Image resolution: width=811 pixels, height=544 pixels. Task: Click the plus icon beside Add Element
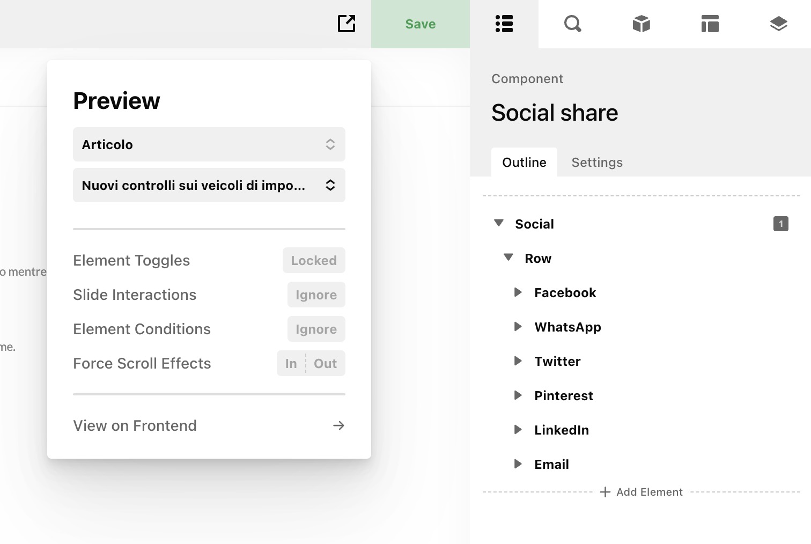coord(605,492)
